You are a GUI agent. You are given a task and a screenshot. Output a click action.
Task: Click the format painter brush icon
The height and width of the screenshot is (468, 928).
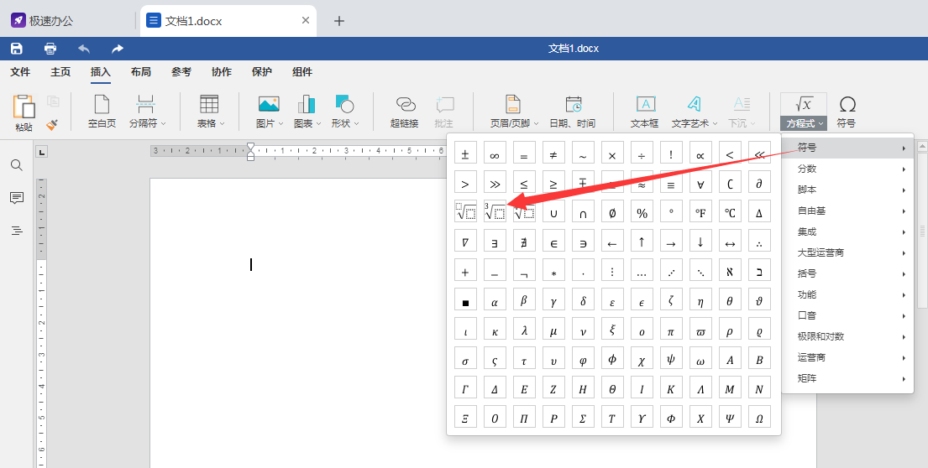[x=52, y=125]
